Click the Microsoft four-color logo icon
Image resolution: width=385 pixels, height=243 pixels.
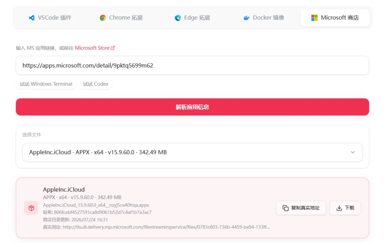click(x=314, y=18)
